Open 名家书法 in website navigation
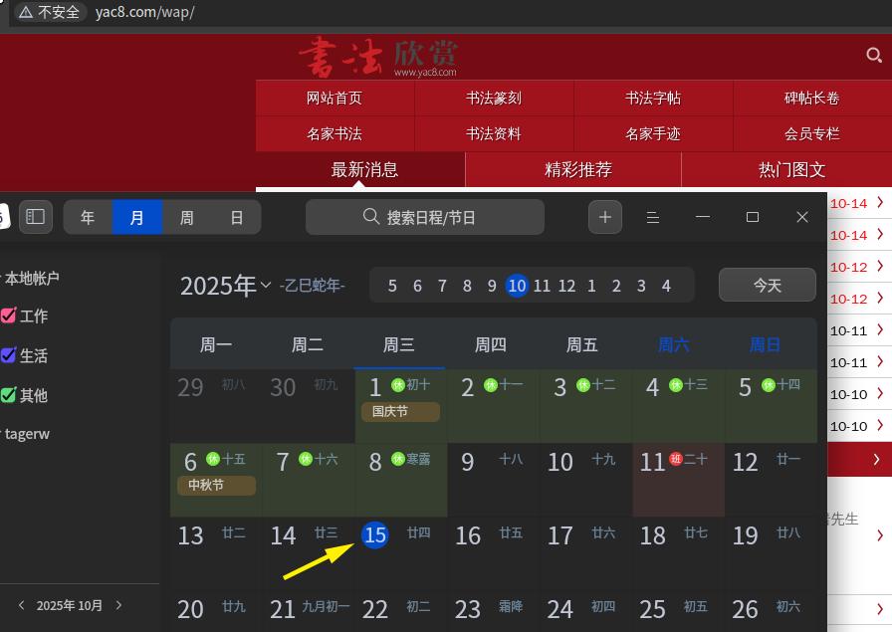This screenshot has height=632, width=892. pyautogui.click(x=334, y=134)
